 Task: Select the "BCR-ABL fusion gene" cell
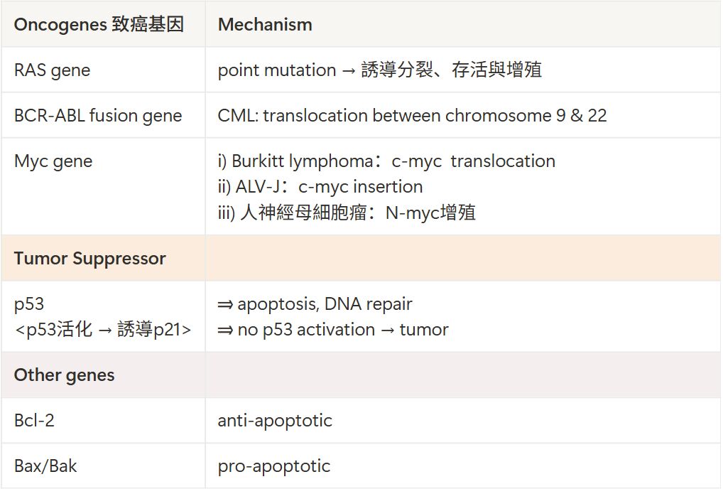click(x=98, y=116)
